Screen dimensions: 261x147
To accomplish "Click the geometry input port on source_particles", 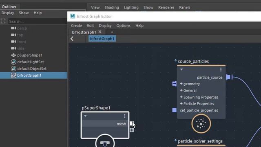I will click(x=174, y=84).
